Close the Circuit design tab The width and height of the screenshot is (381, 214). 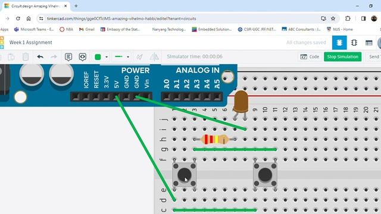tap(65, 6)
